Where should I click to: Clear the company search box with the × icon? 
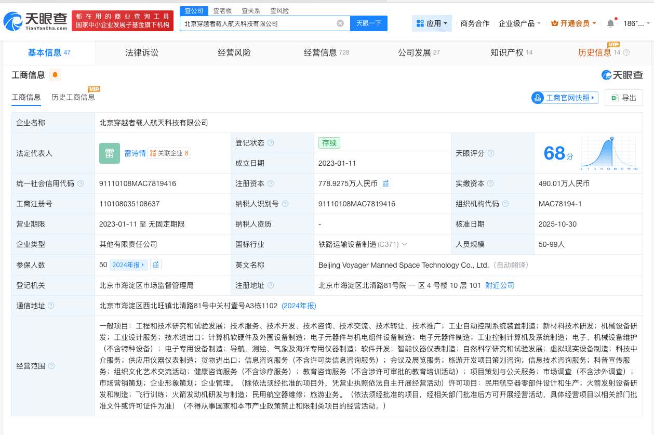(340, 23)
